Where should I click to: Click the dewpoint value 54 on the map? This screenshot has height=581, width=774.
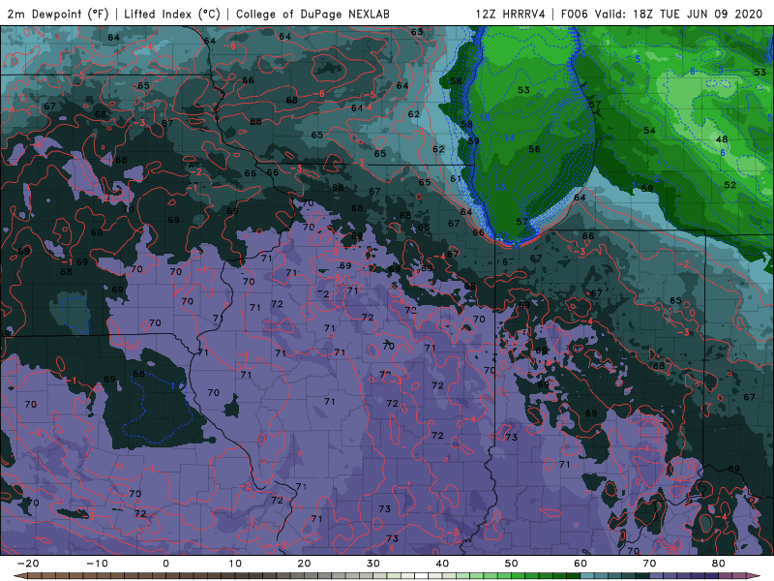tap(649, 131)
